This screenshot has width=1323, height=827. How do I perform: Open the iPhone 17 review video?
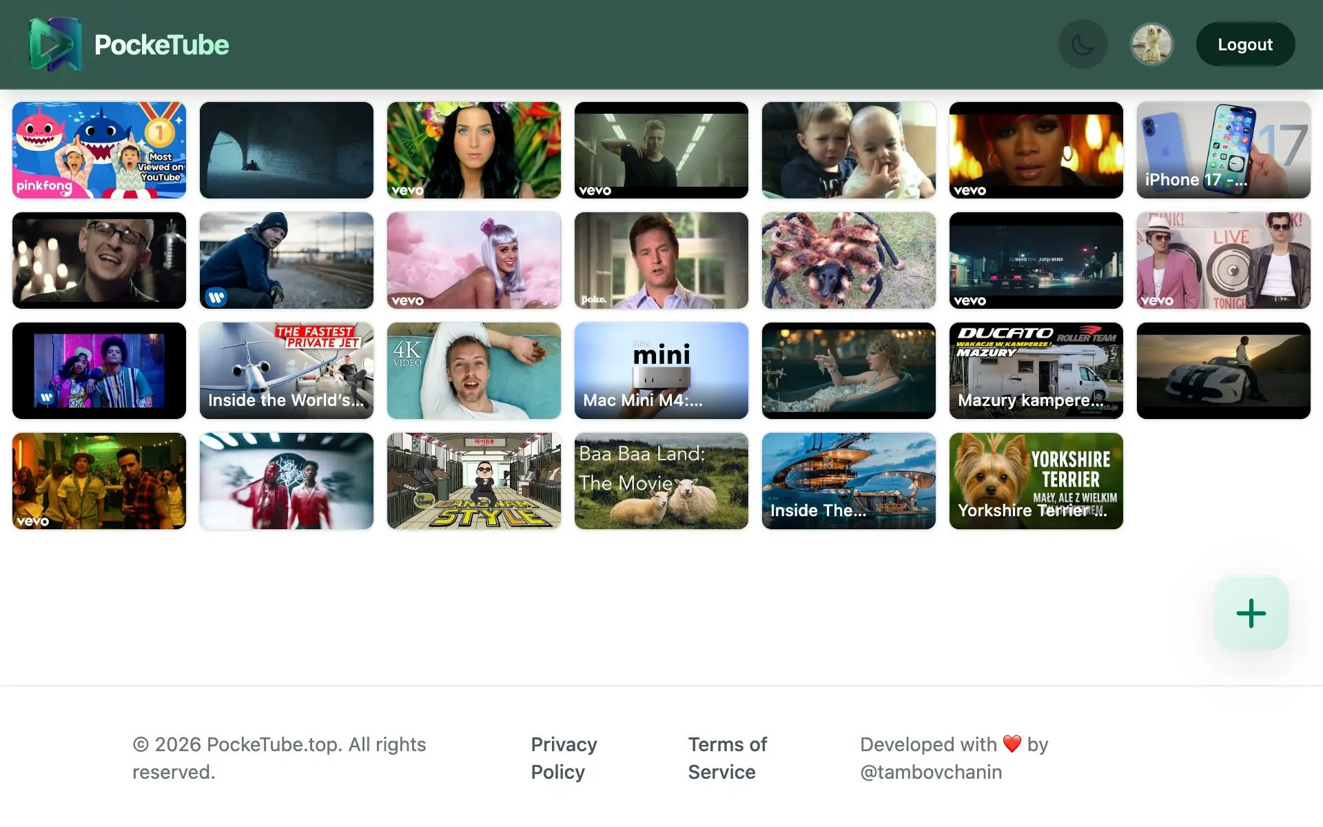coord(1224,150)
